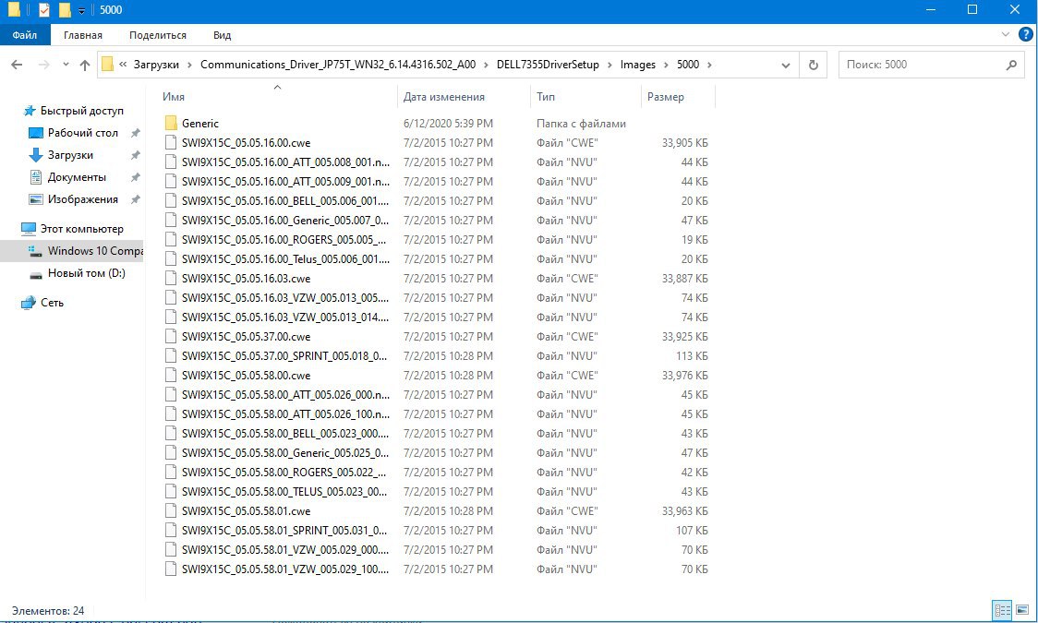Select file SWI9X15C_05.05.16.03_VZW_005.013_014
The image size is (1038, 623).
(285, 317)
